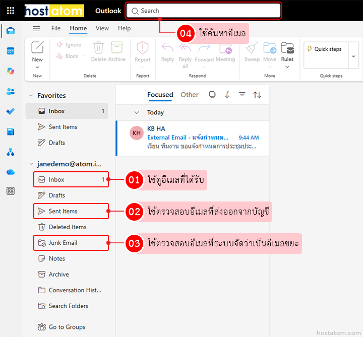Expand the Quick steps dropdown
This screenshot has height=337, width=363.
[353, 56]
